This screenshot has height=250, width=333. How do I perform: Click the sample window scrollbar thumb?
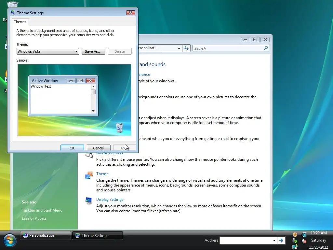click(x=93, y=92)
